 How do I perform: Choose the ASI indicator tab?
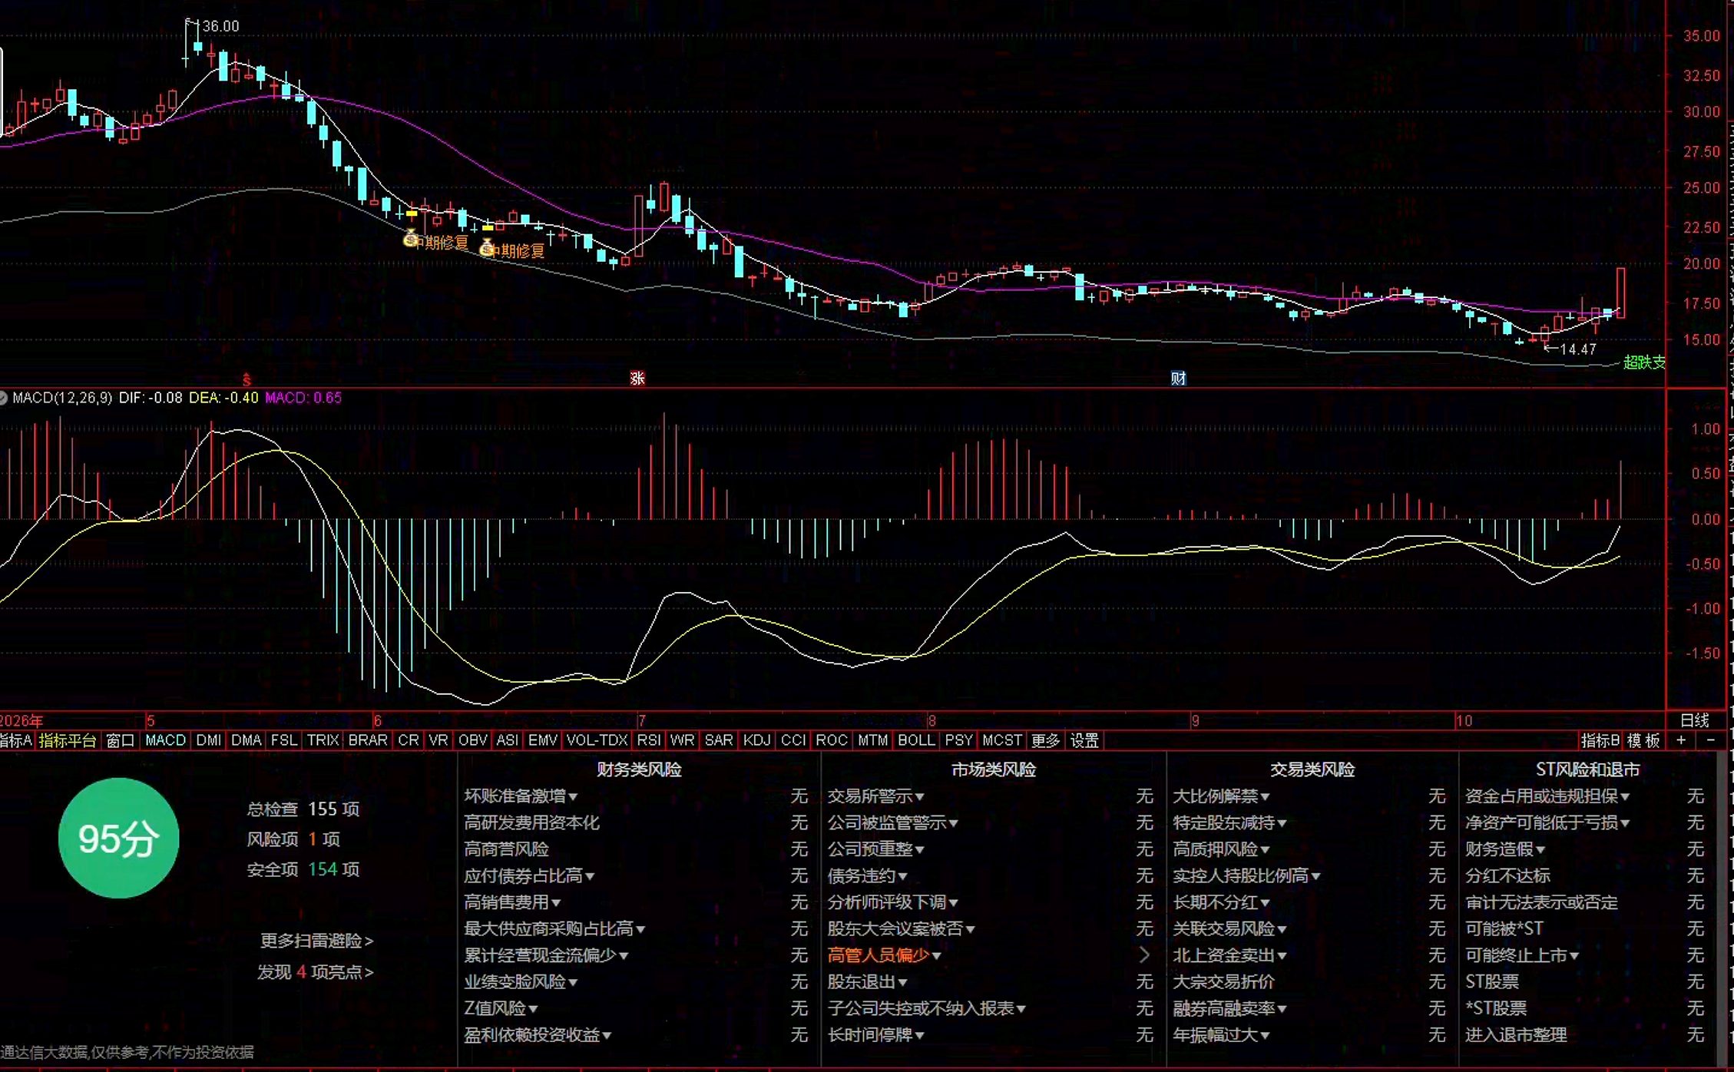(507, 740)
